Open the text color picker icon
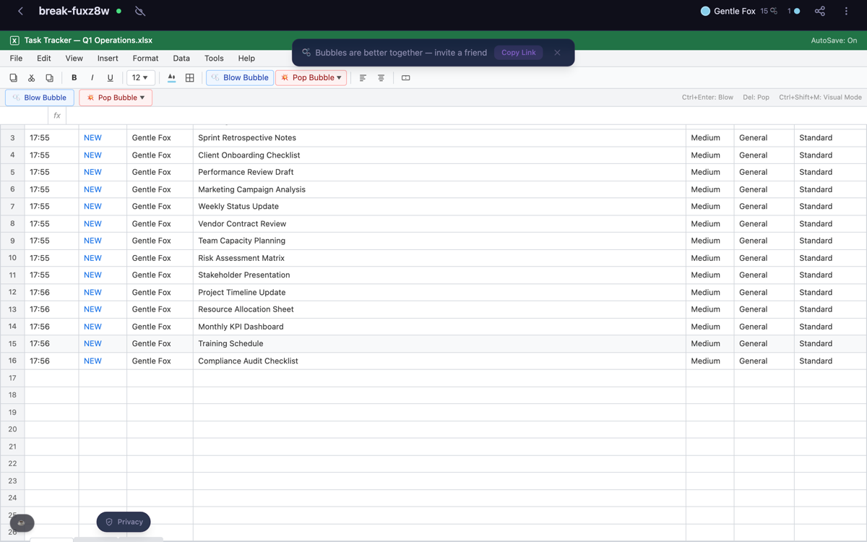 [171, 78]
